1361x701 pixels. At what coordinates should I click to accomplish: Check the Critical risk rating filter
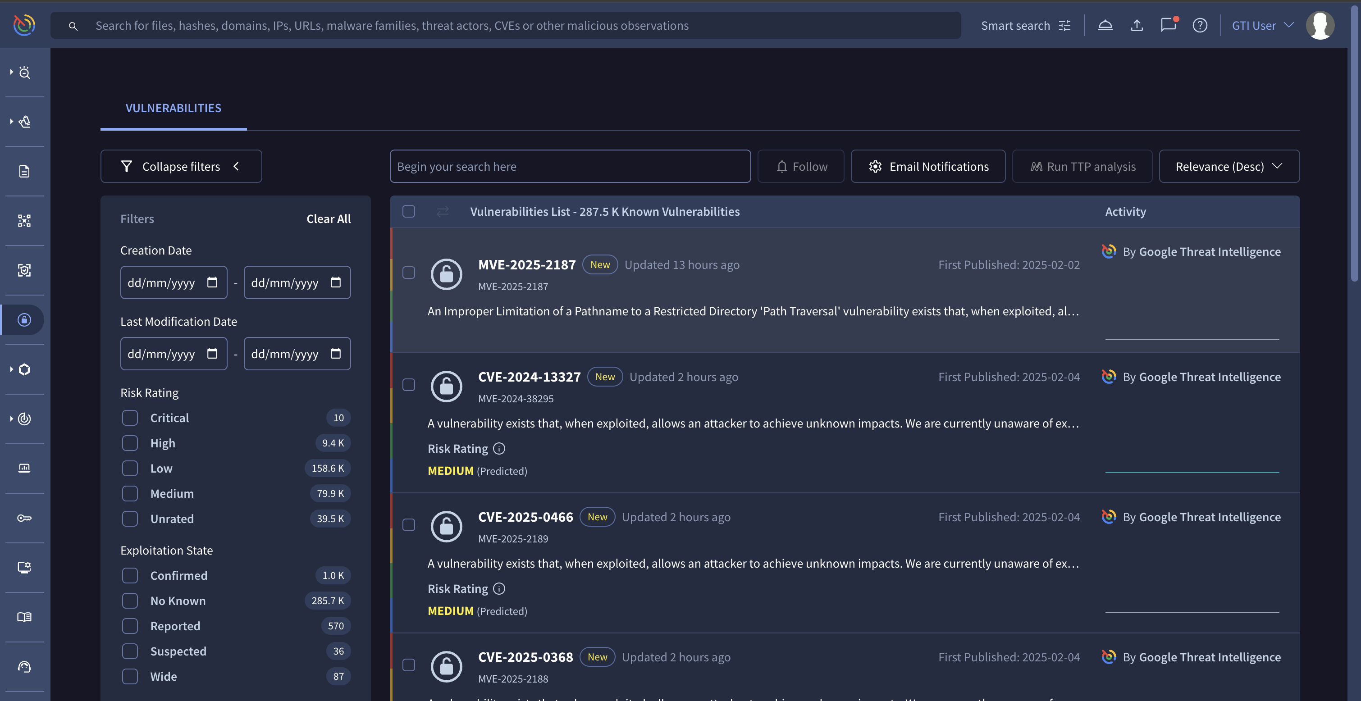click(x=130, y=418)
